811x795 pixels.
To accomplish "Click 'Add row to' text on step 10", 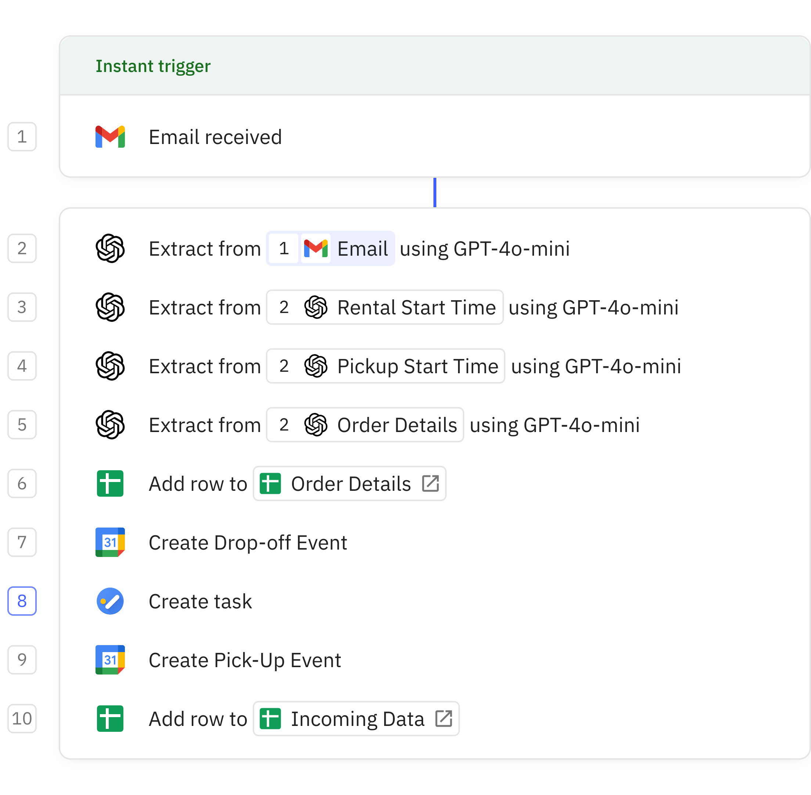I will pyautogui.click(x=198, y=719).
